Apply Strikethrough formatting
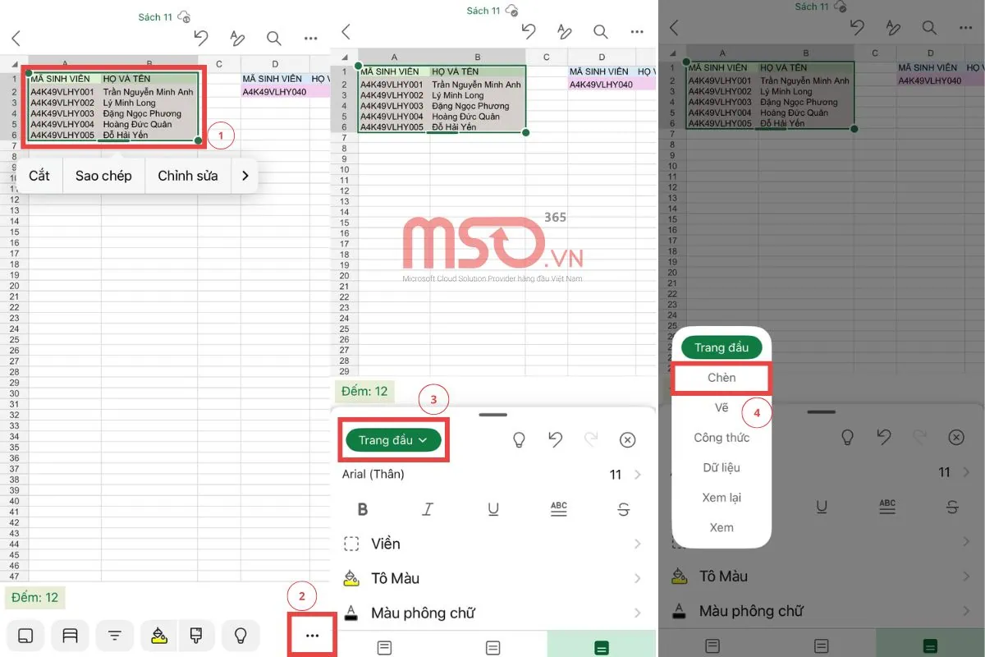985x657 pixels. 623,508
